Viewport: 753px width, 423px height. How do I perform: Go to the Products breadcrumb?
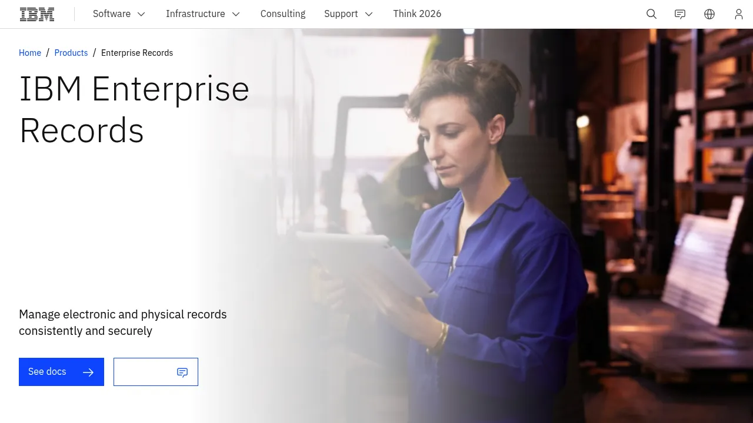[71, 53]
